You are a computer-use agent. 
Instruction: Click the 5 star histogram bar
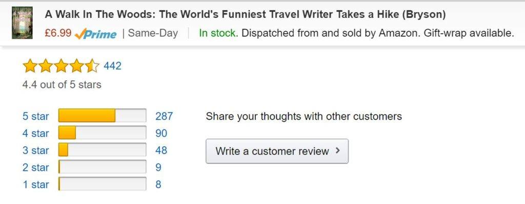102,116
